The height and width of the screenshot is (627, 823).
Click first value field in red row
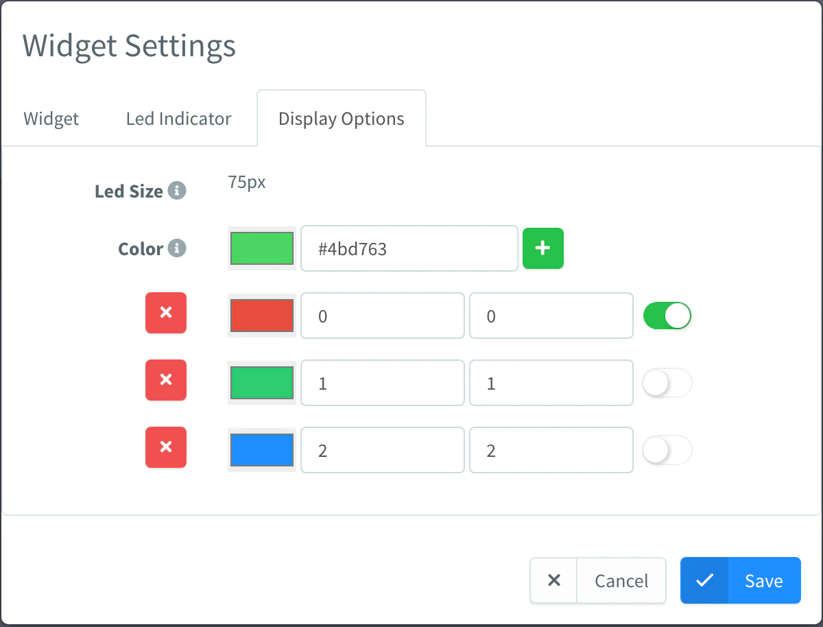tap(383, 316)
